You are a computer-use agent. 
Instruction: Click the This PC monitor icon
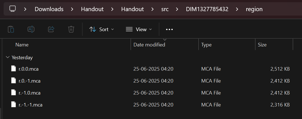click(x=13, y=9)
